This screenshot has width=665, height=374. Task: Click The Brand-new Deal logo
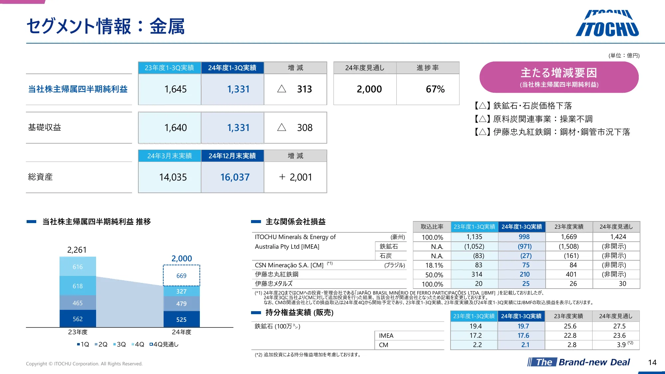pos(579,362)
